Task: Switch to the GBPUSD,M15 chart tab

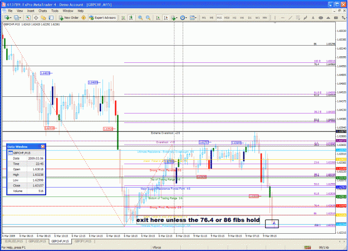Action: point(37,241)
